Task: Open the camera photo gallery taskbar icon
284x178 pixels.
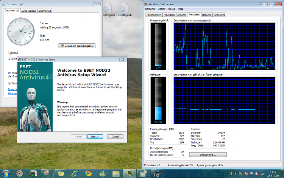Action: pyautogui.click(x=33, y=174)
